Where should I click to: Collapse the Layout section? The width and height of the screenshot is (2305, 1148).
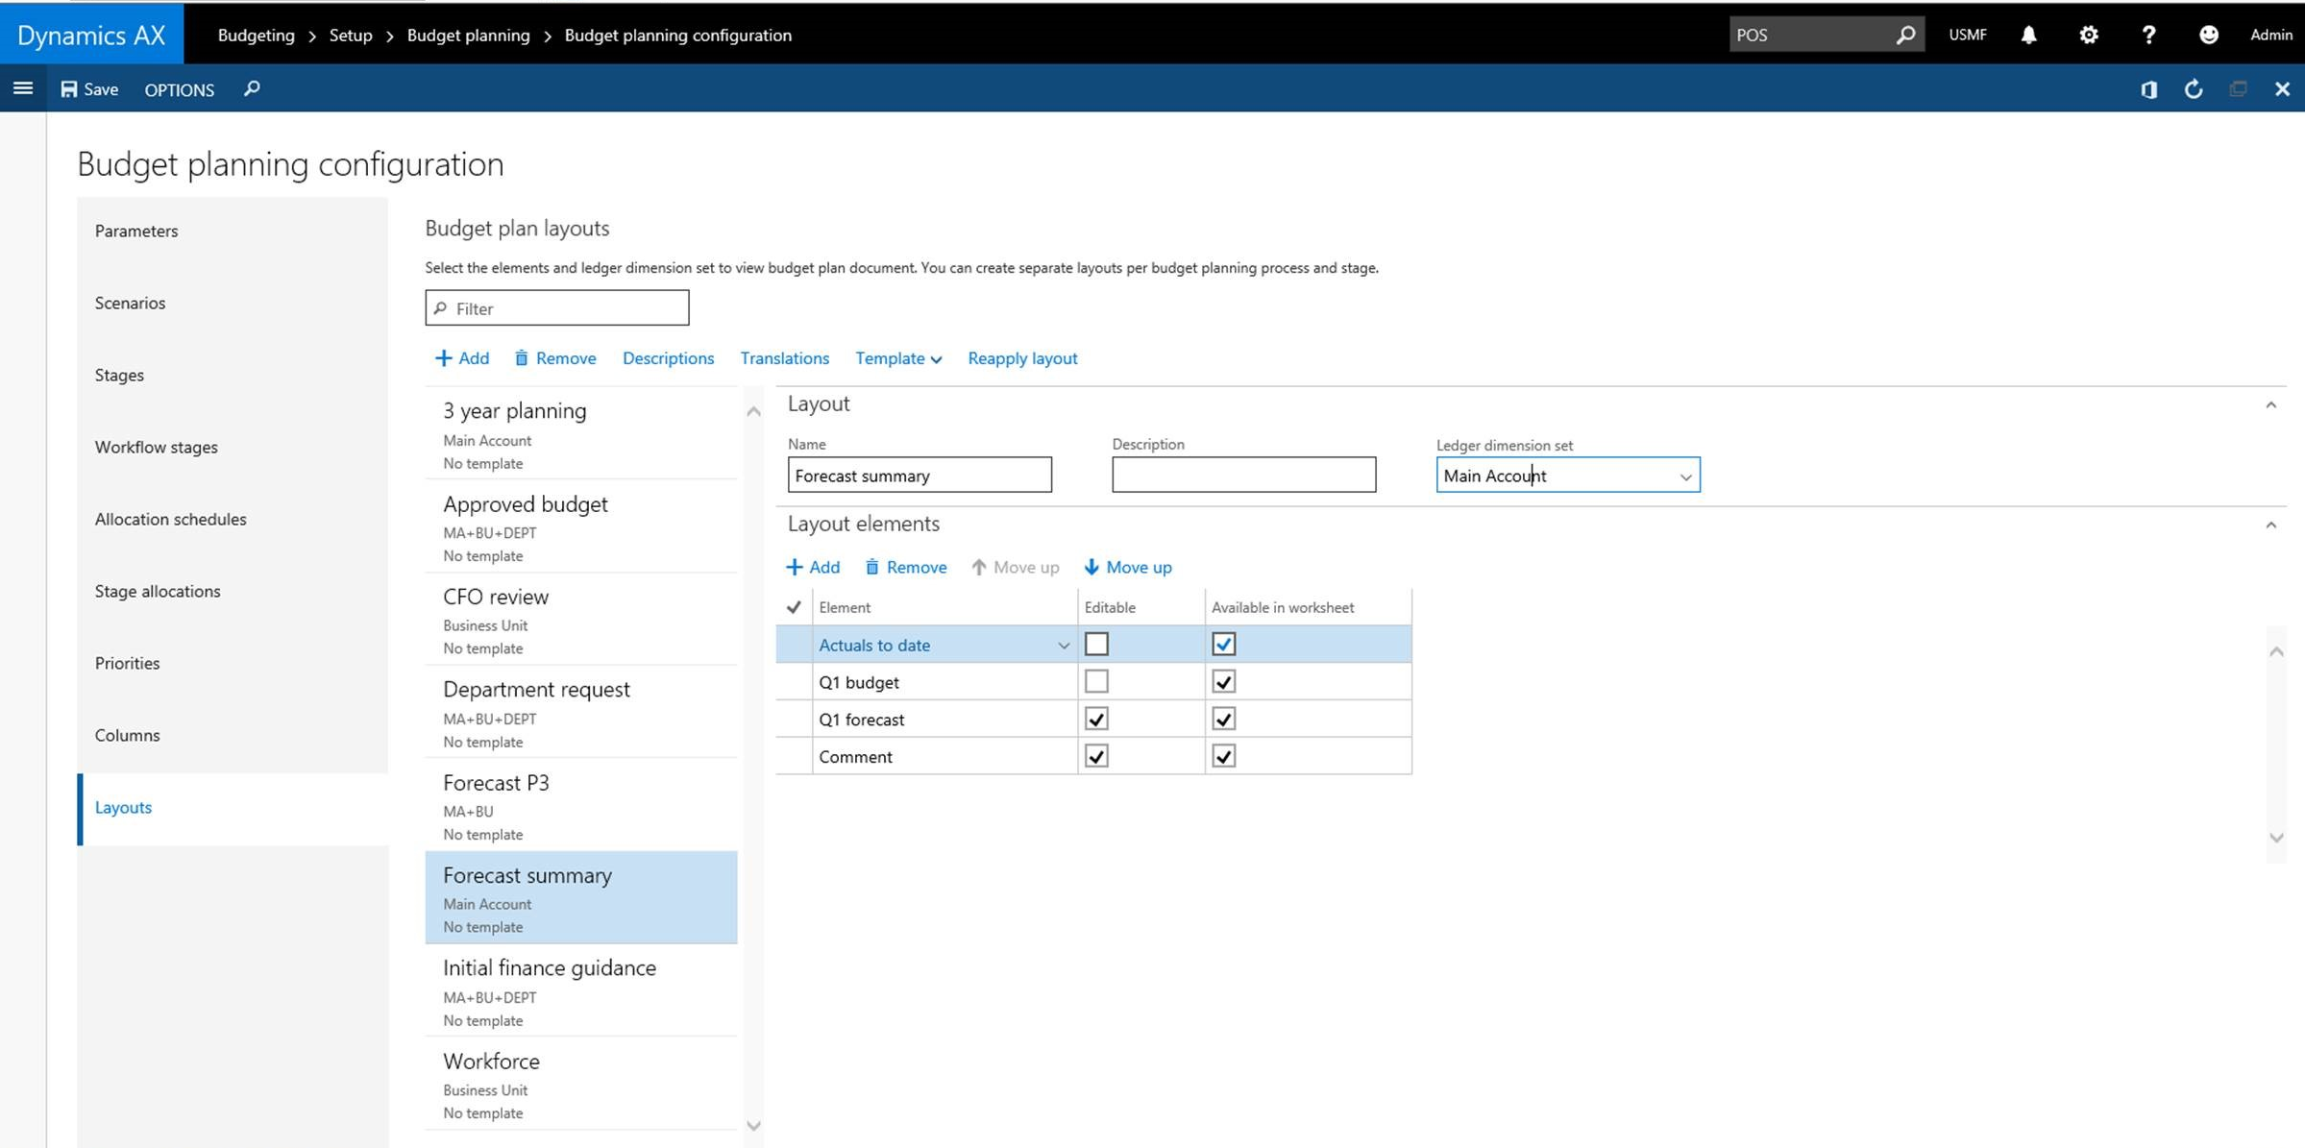(2270, 404)
